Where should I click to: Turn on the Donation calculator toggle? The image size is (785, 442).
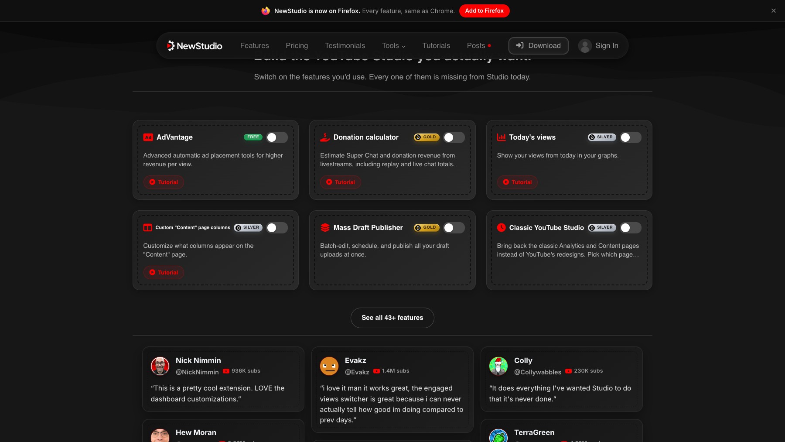point(454,137)
